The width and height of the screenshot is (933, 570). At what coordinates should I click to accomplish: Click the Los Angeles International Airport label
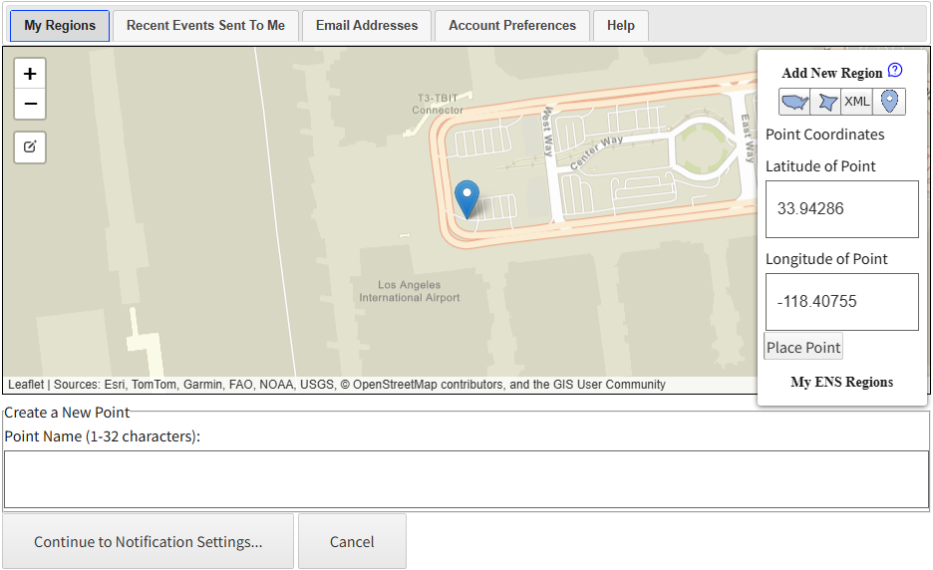pyautogui.click(x=410, y=291)
